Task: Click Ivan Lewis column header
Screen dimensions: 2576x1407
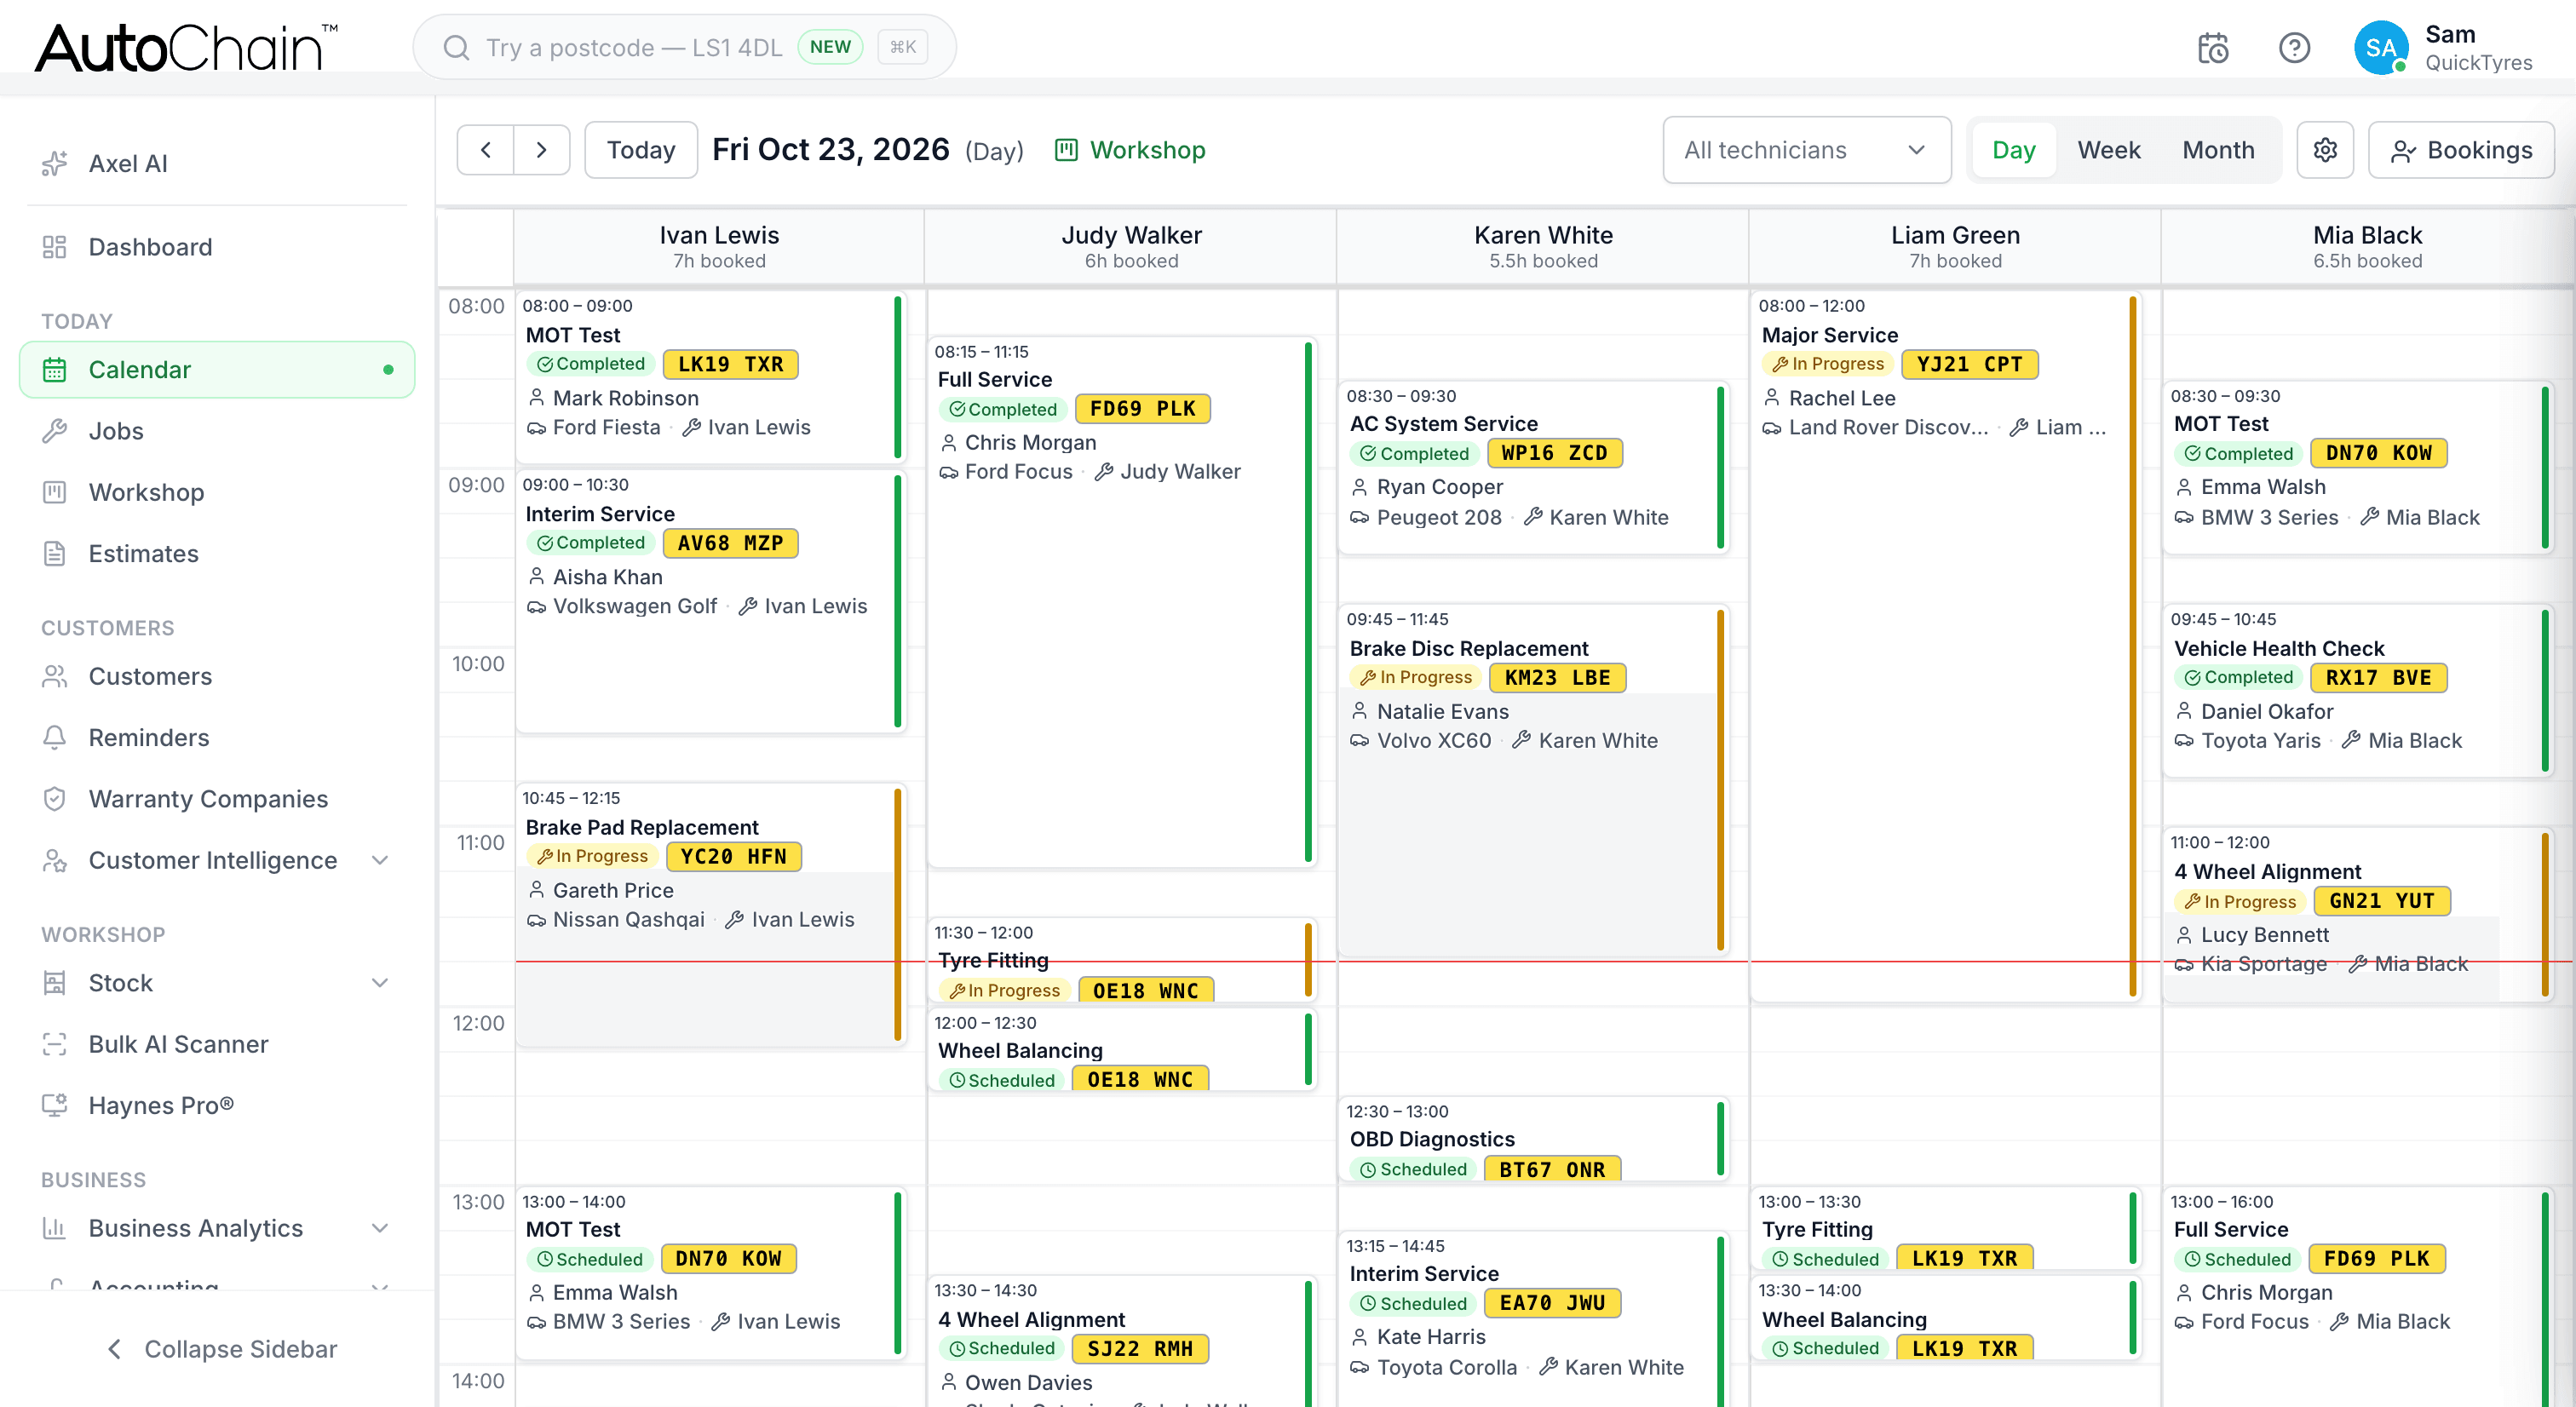Action: [x=718, y=246]
